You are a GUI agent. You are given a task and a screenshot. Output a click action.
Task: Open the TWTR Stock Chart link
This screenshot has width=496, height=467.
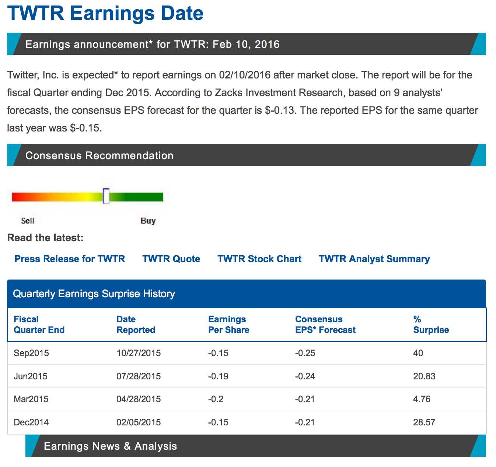click(259, 259)
